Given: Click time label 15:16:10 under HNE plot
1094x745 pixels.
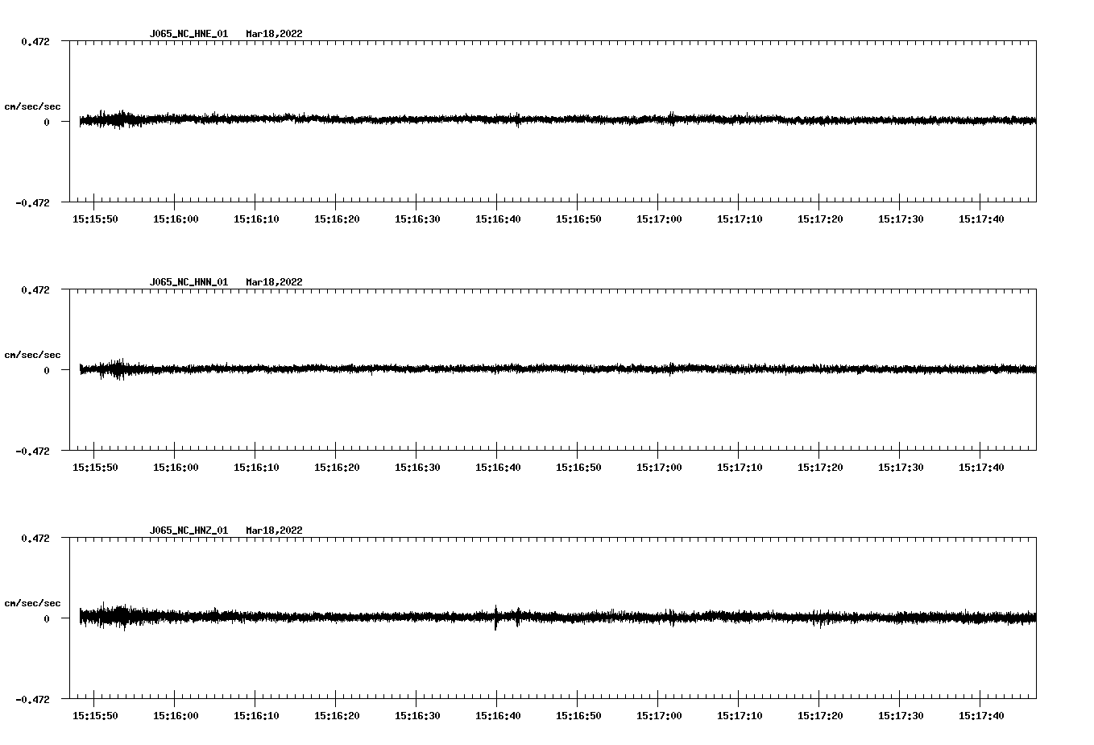Looking at the screenshot, I should pos(256,219).
